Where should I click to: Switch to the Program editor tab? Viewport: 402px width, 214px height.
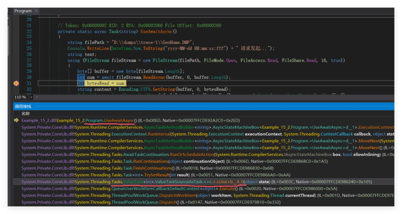pyautogui.click(x=23, y=11)
